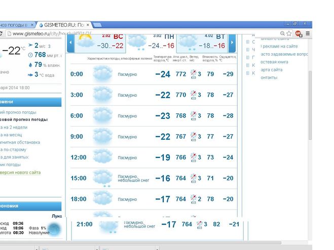Click the new site version link
Screen dimensions: 334x250
(20, 173)
